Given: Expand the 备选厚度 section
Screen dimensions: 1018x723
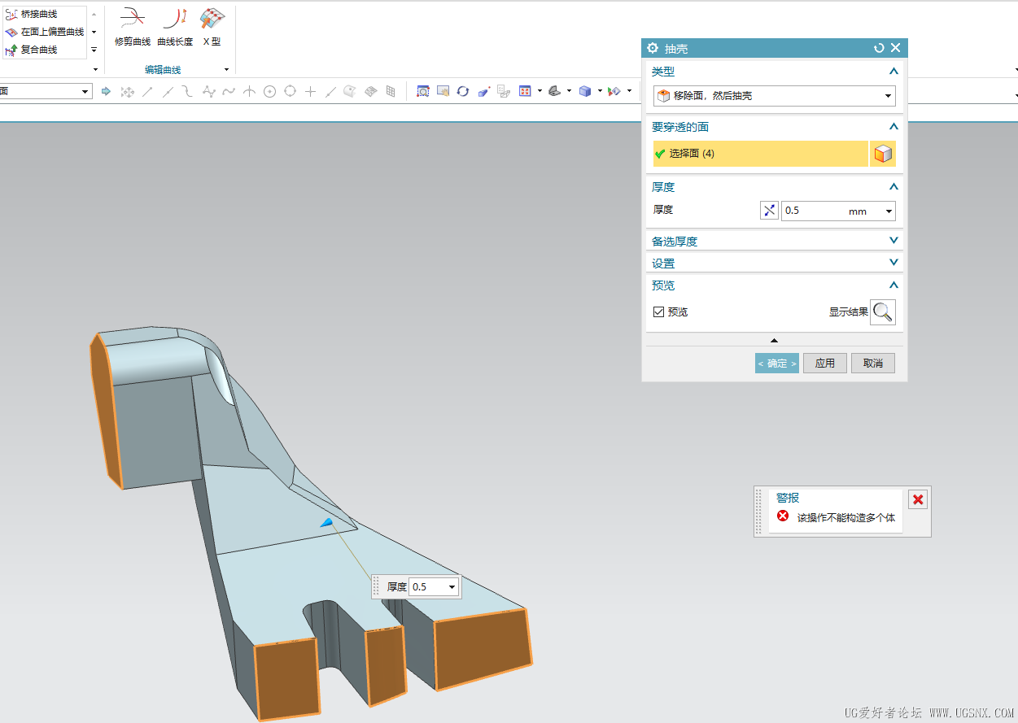Looking at the screenshot, I should pyautogui.click(x=893, y=241).
